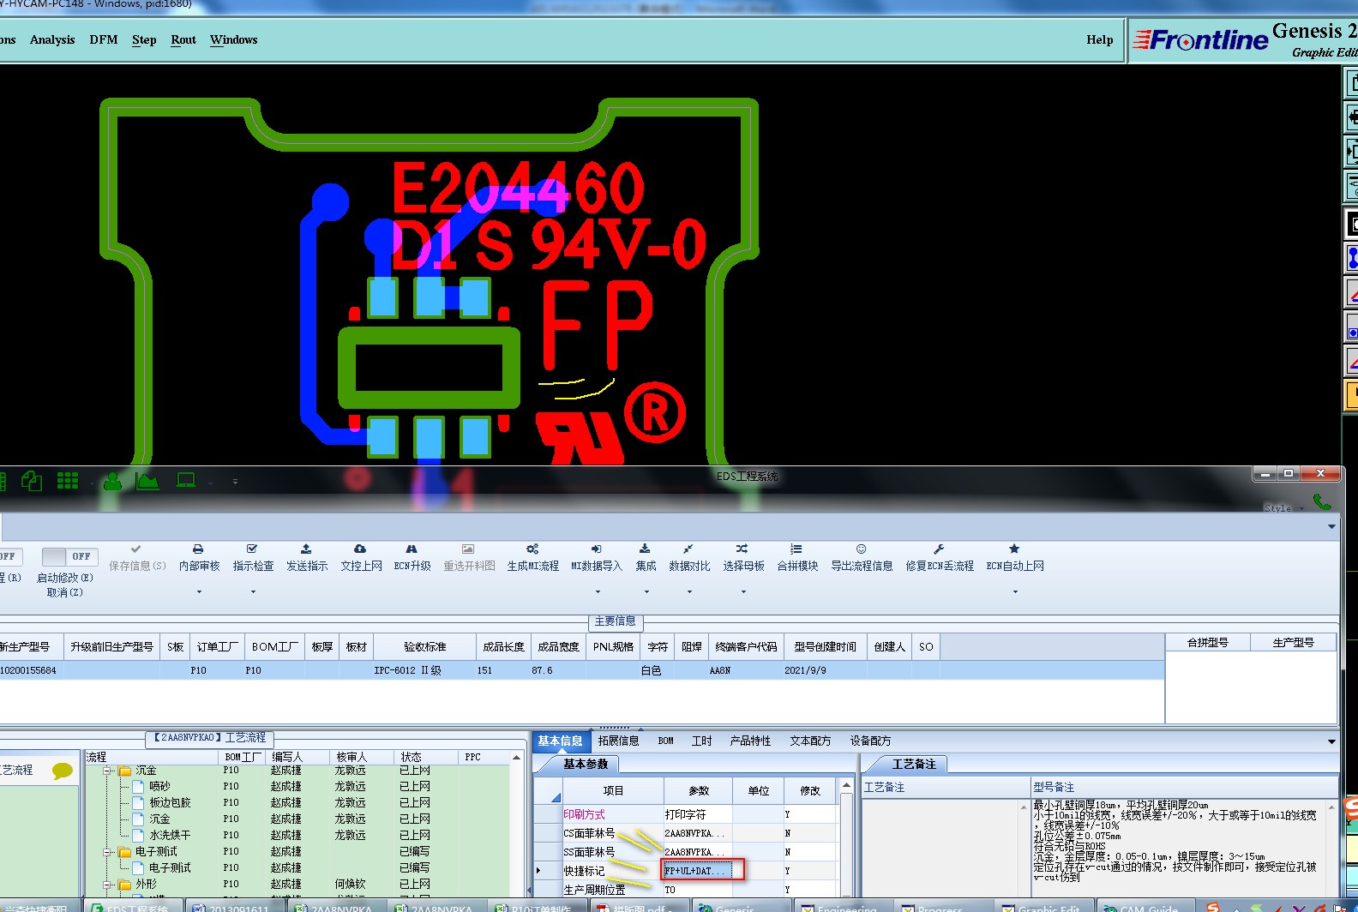Screen dimensions: 1358x912
Task: Click the 集成 download icon
Action: click(x=645, y=549)
